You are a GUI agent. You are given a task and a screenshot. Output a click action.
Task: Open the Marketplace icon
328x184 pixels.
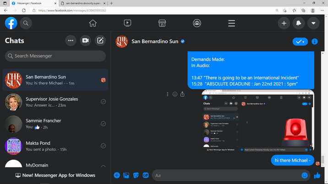(162, 23)
